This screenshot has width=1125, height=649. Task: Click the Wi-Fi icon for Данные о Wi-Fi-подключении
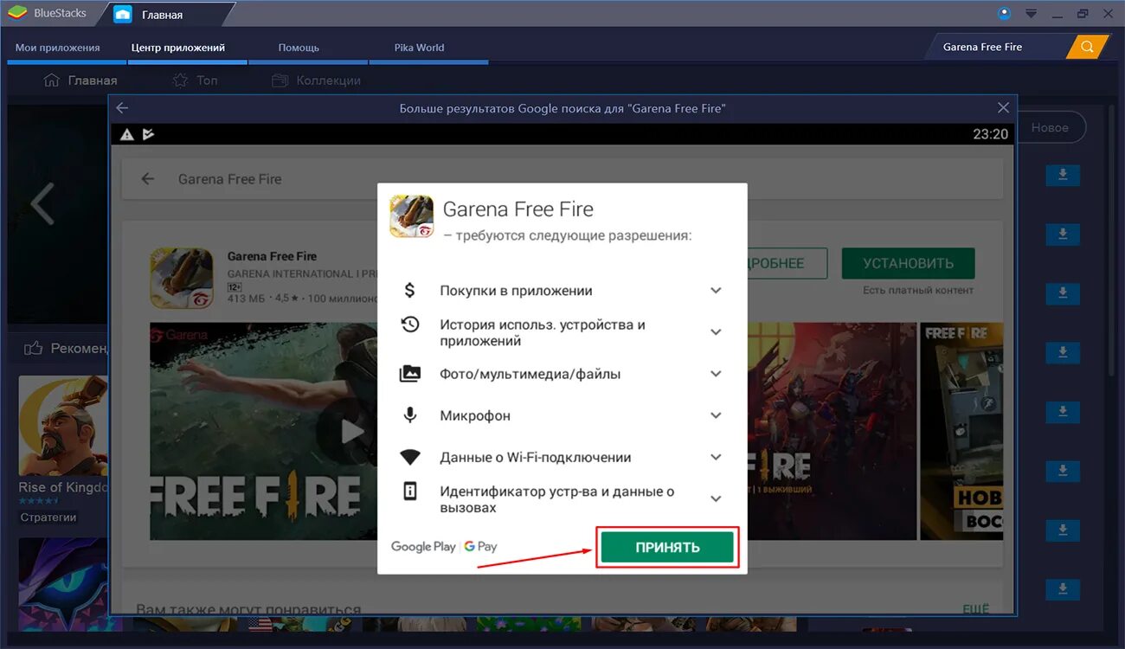(x=410, y=457)
